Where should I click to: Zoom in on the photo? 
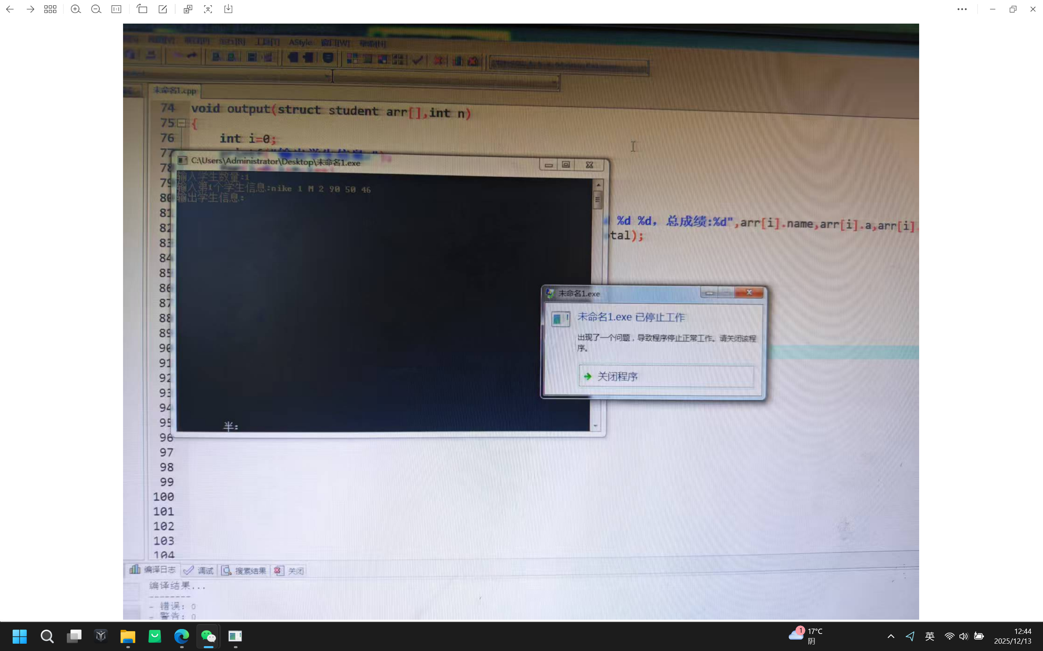coord(76,9)
